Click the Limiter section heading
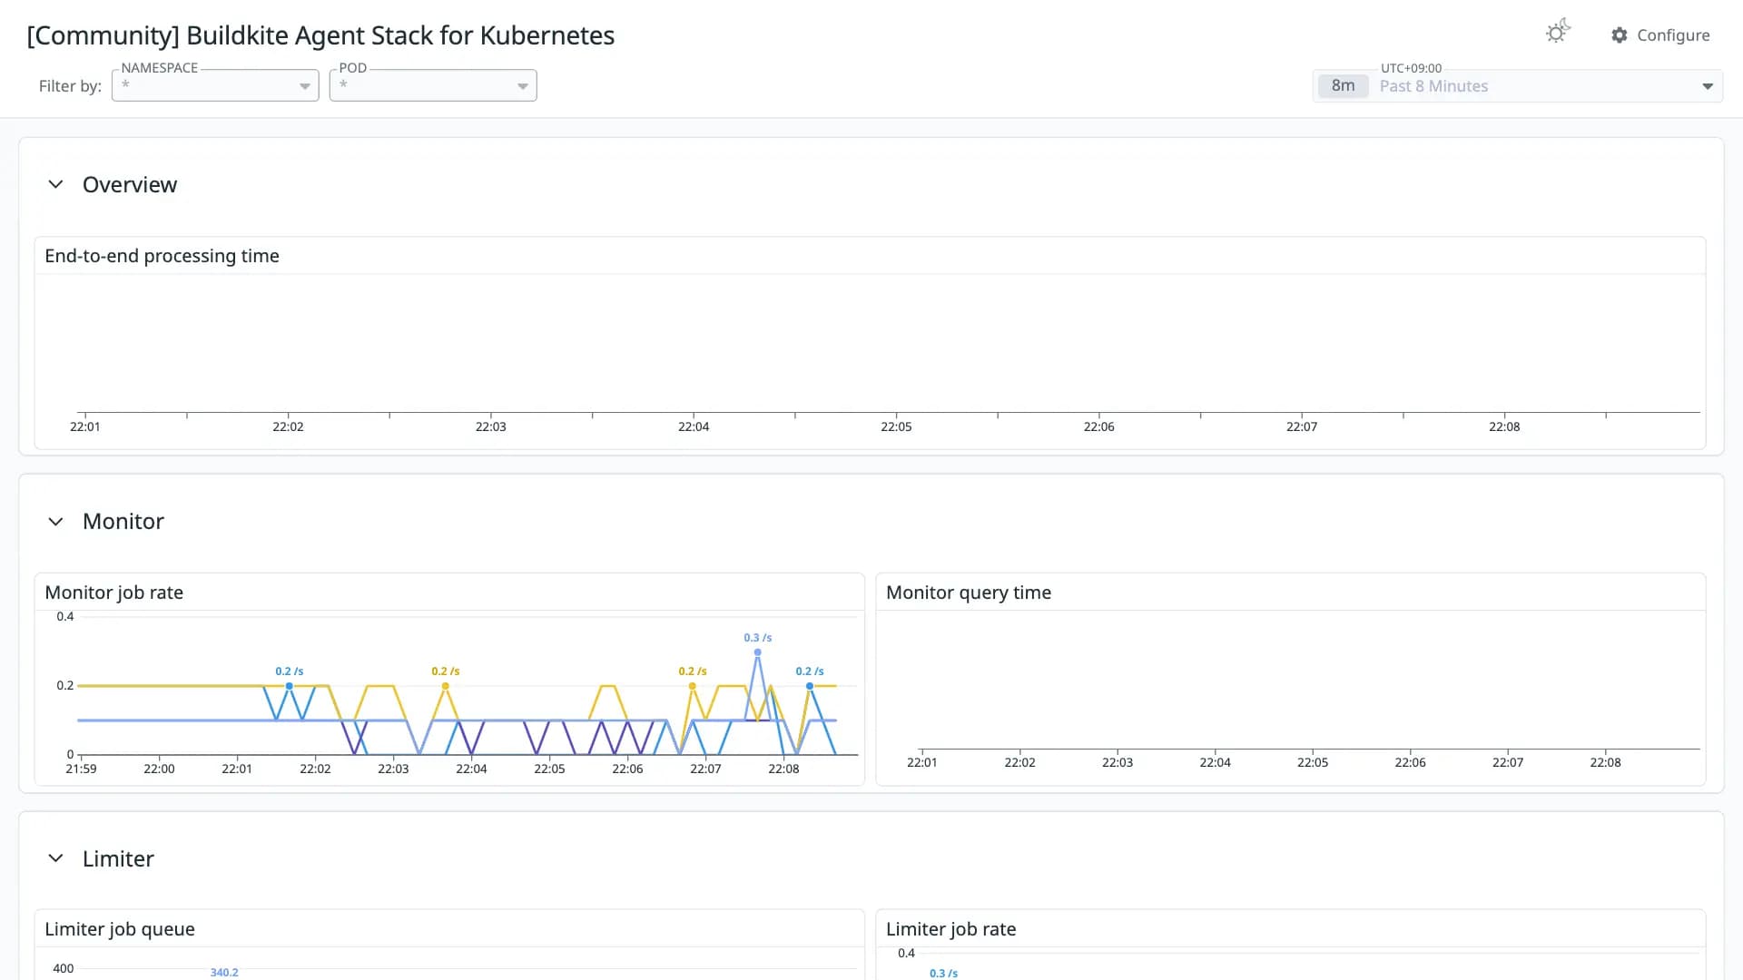 click(118, 859)
